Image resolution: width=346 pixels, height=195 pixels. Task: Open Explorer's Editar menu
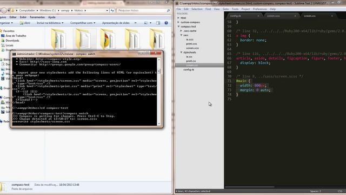click(x=13, y=17)
